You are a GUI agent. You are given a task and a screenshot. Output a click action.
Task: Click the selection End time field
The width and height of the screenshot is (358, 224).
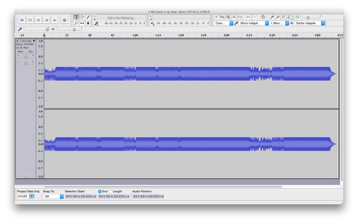114,196
